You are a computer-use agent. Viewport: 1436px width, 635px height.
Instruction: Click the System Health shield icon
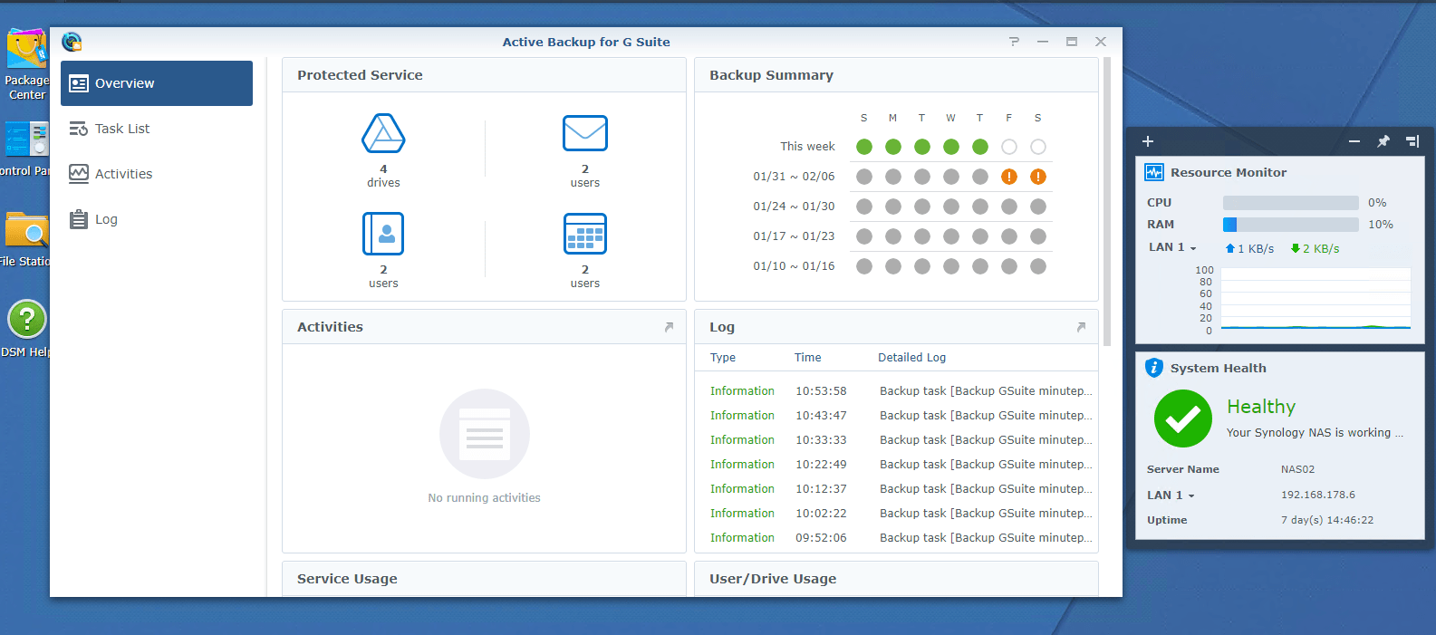[1154, 368]
